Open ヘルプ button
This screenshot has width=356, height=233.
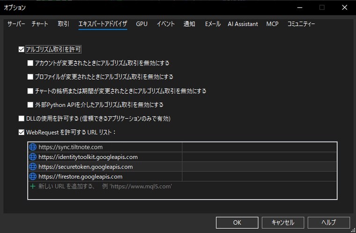329,223
